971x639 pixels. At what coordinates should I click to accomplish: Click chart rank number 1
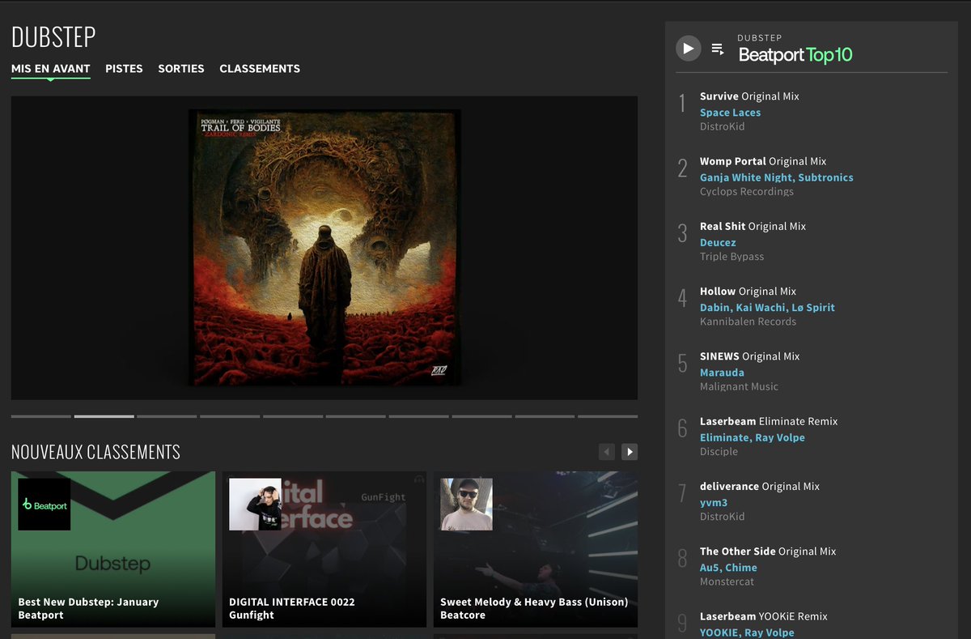682,104
